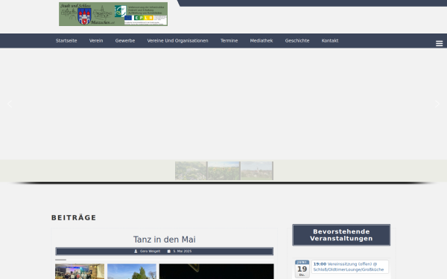Open the Mediathek section
The image size is (447, 279).
click(261, 41)
